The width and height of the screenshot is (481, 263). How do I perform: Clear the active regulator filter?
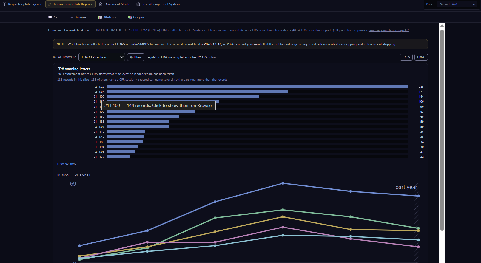(x=213, y=57)
